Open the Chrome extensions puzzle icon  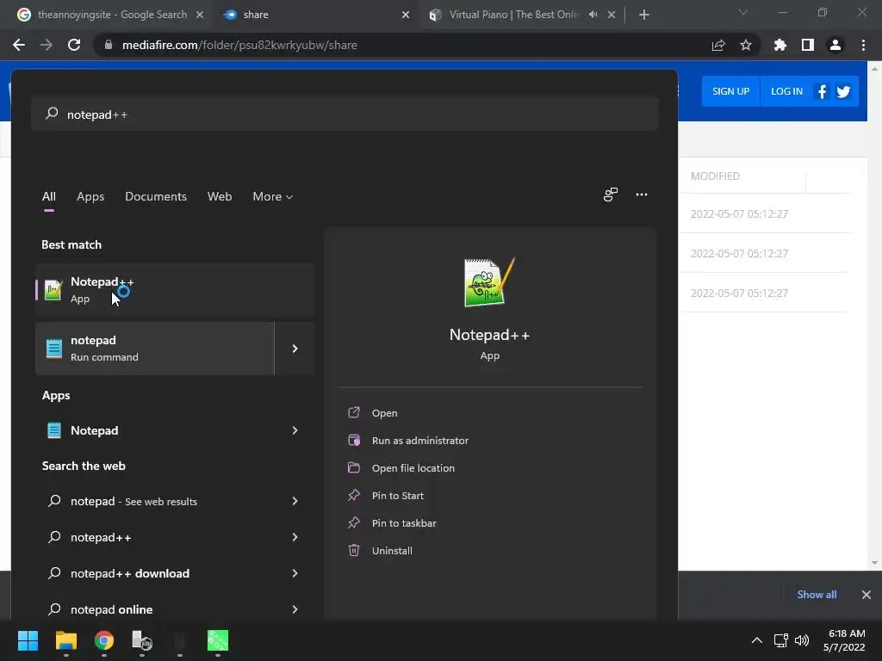780,45
